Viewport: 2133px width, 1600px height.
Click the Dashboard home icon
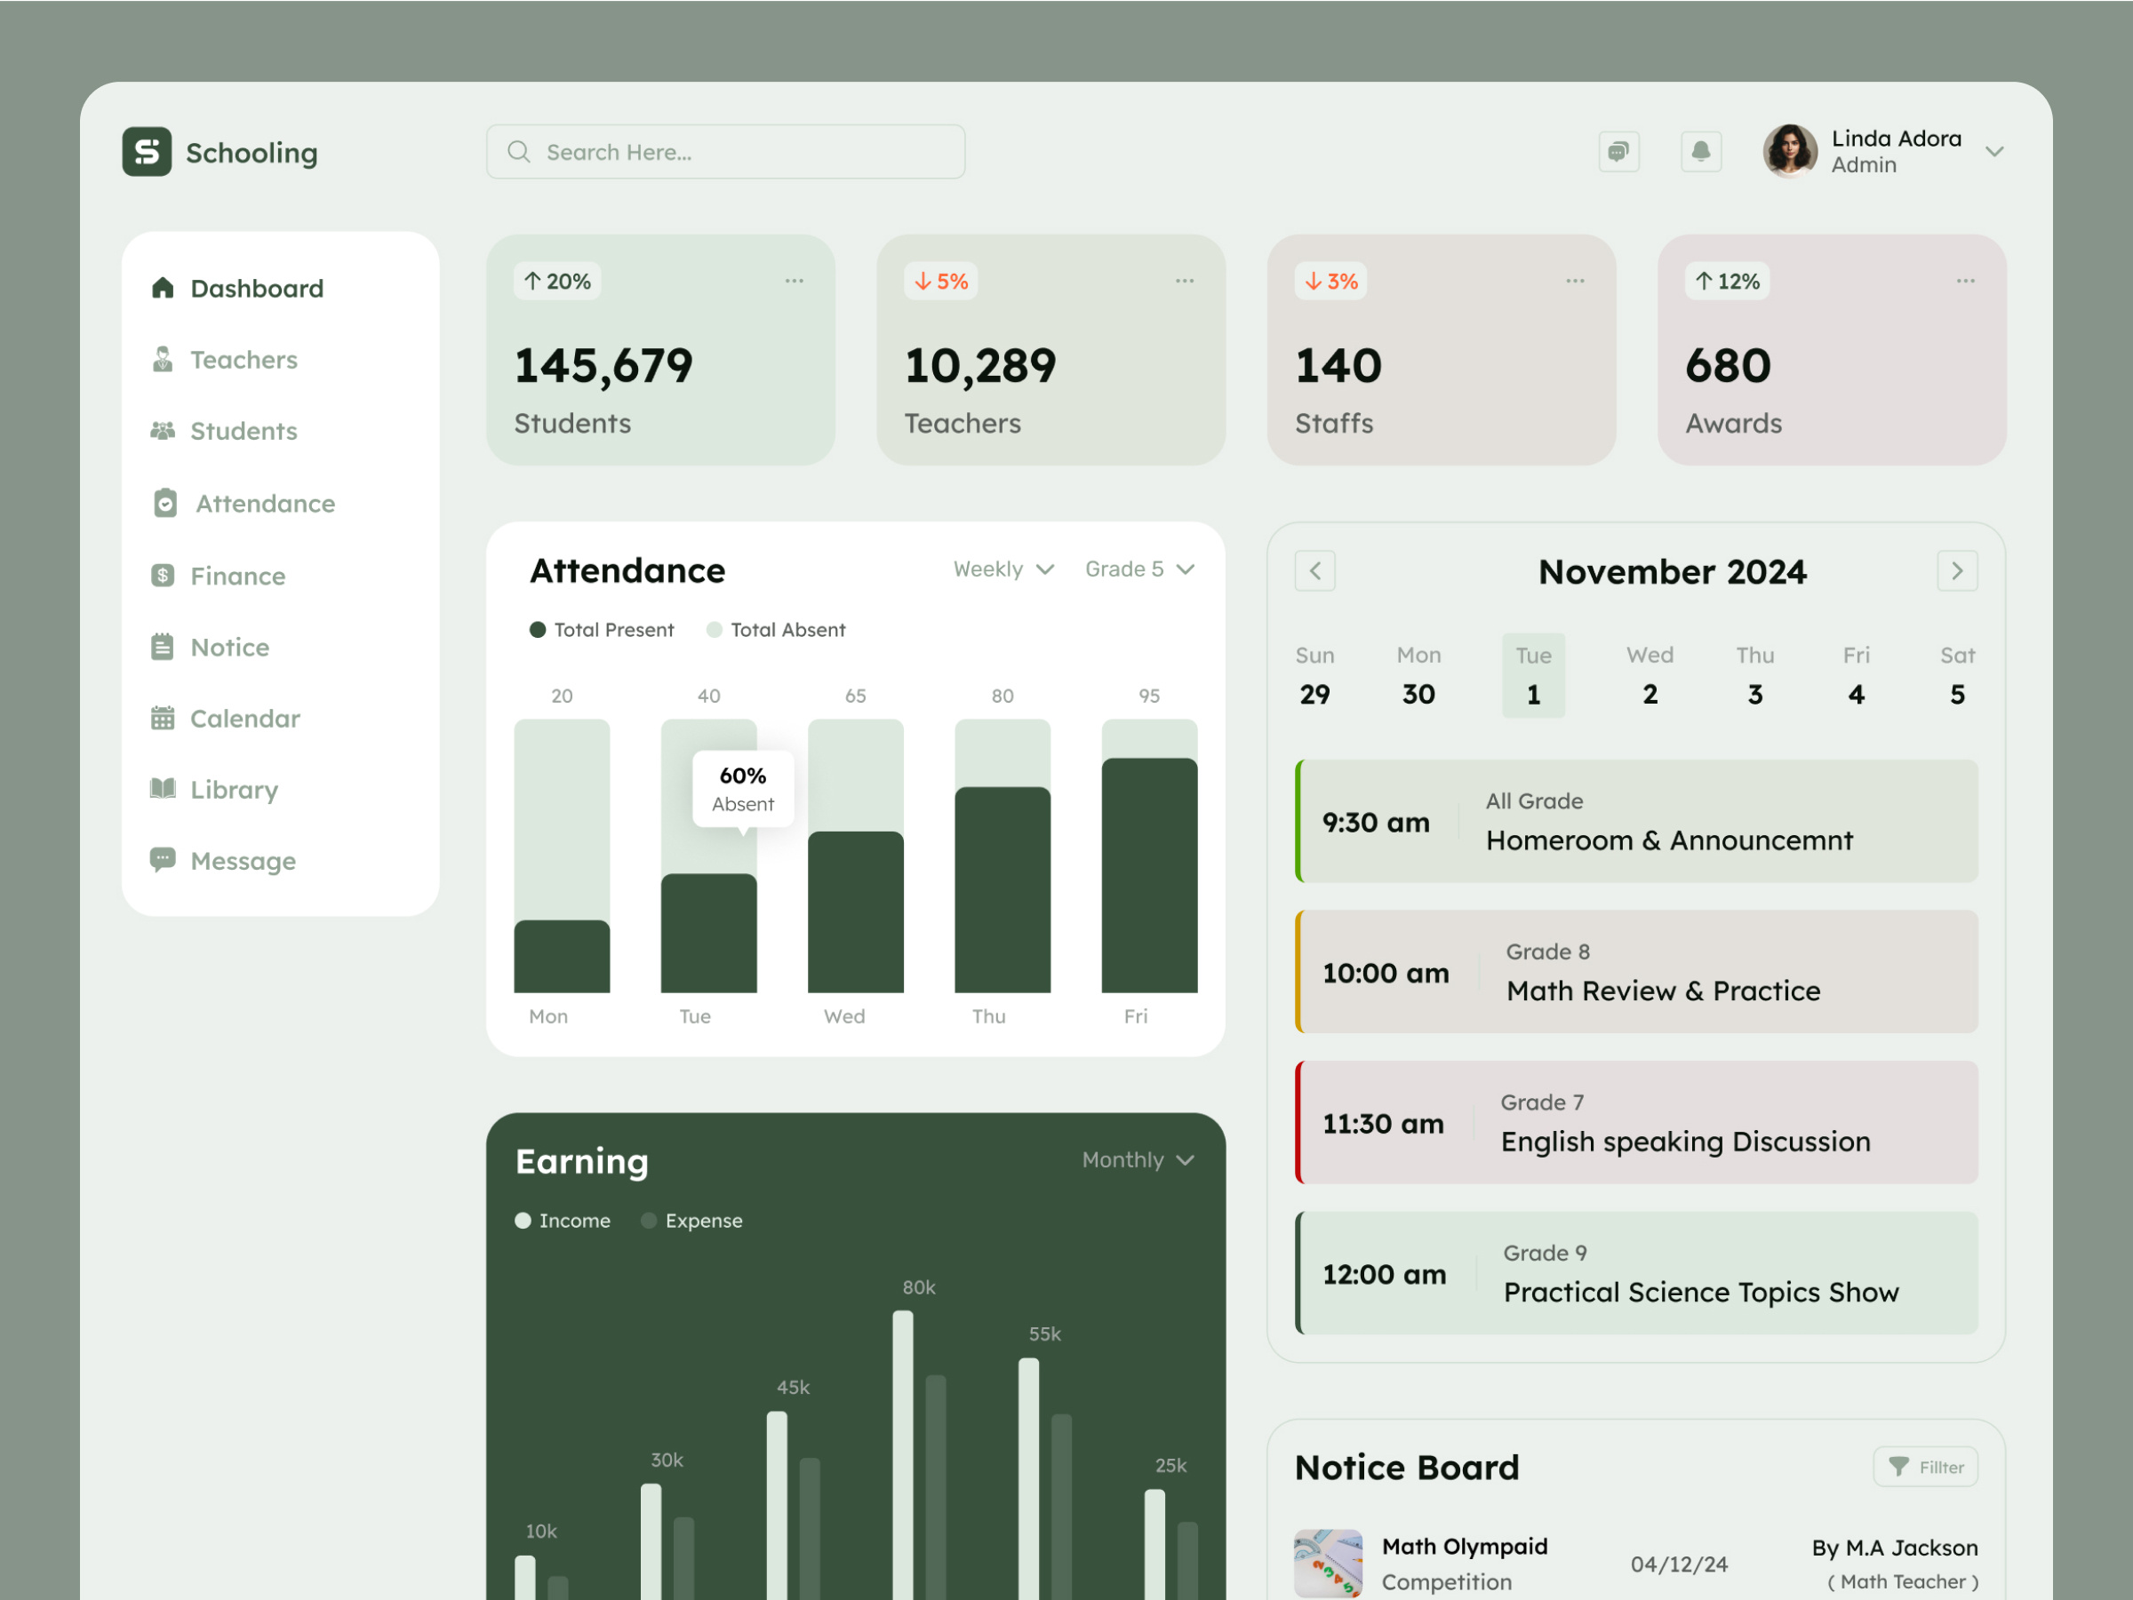(163, 287)
